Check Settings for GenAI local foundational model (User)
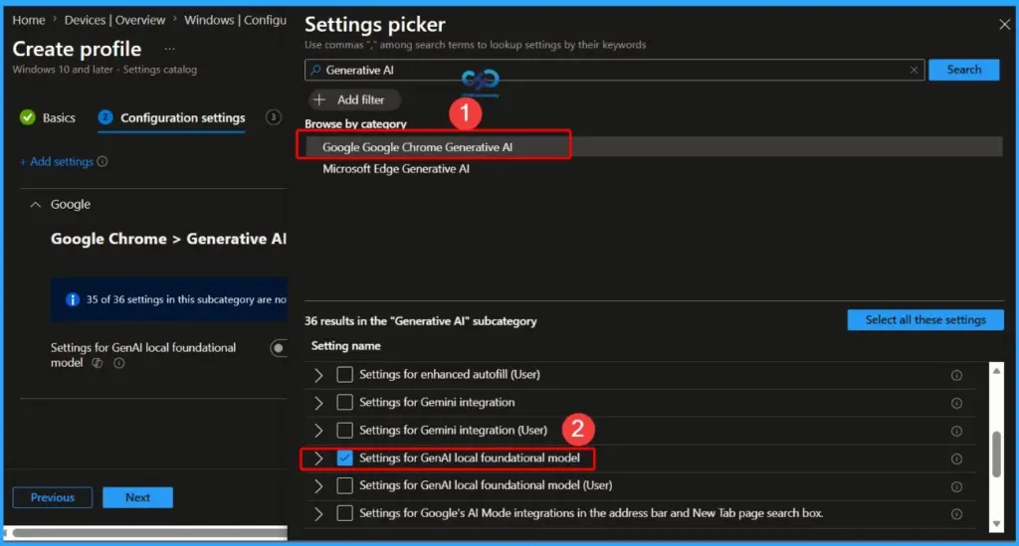The height and width of the screenshot is (546, 1019). [x=344, y=485]
